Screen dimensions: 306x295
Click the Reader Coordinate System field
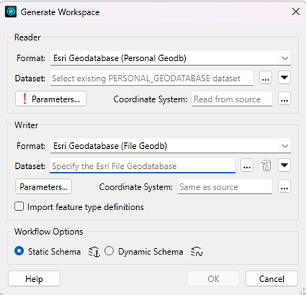point(232,99)
